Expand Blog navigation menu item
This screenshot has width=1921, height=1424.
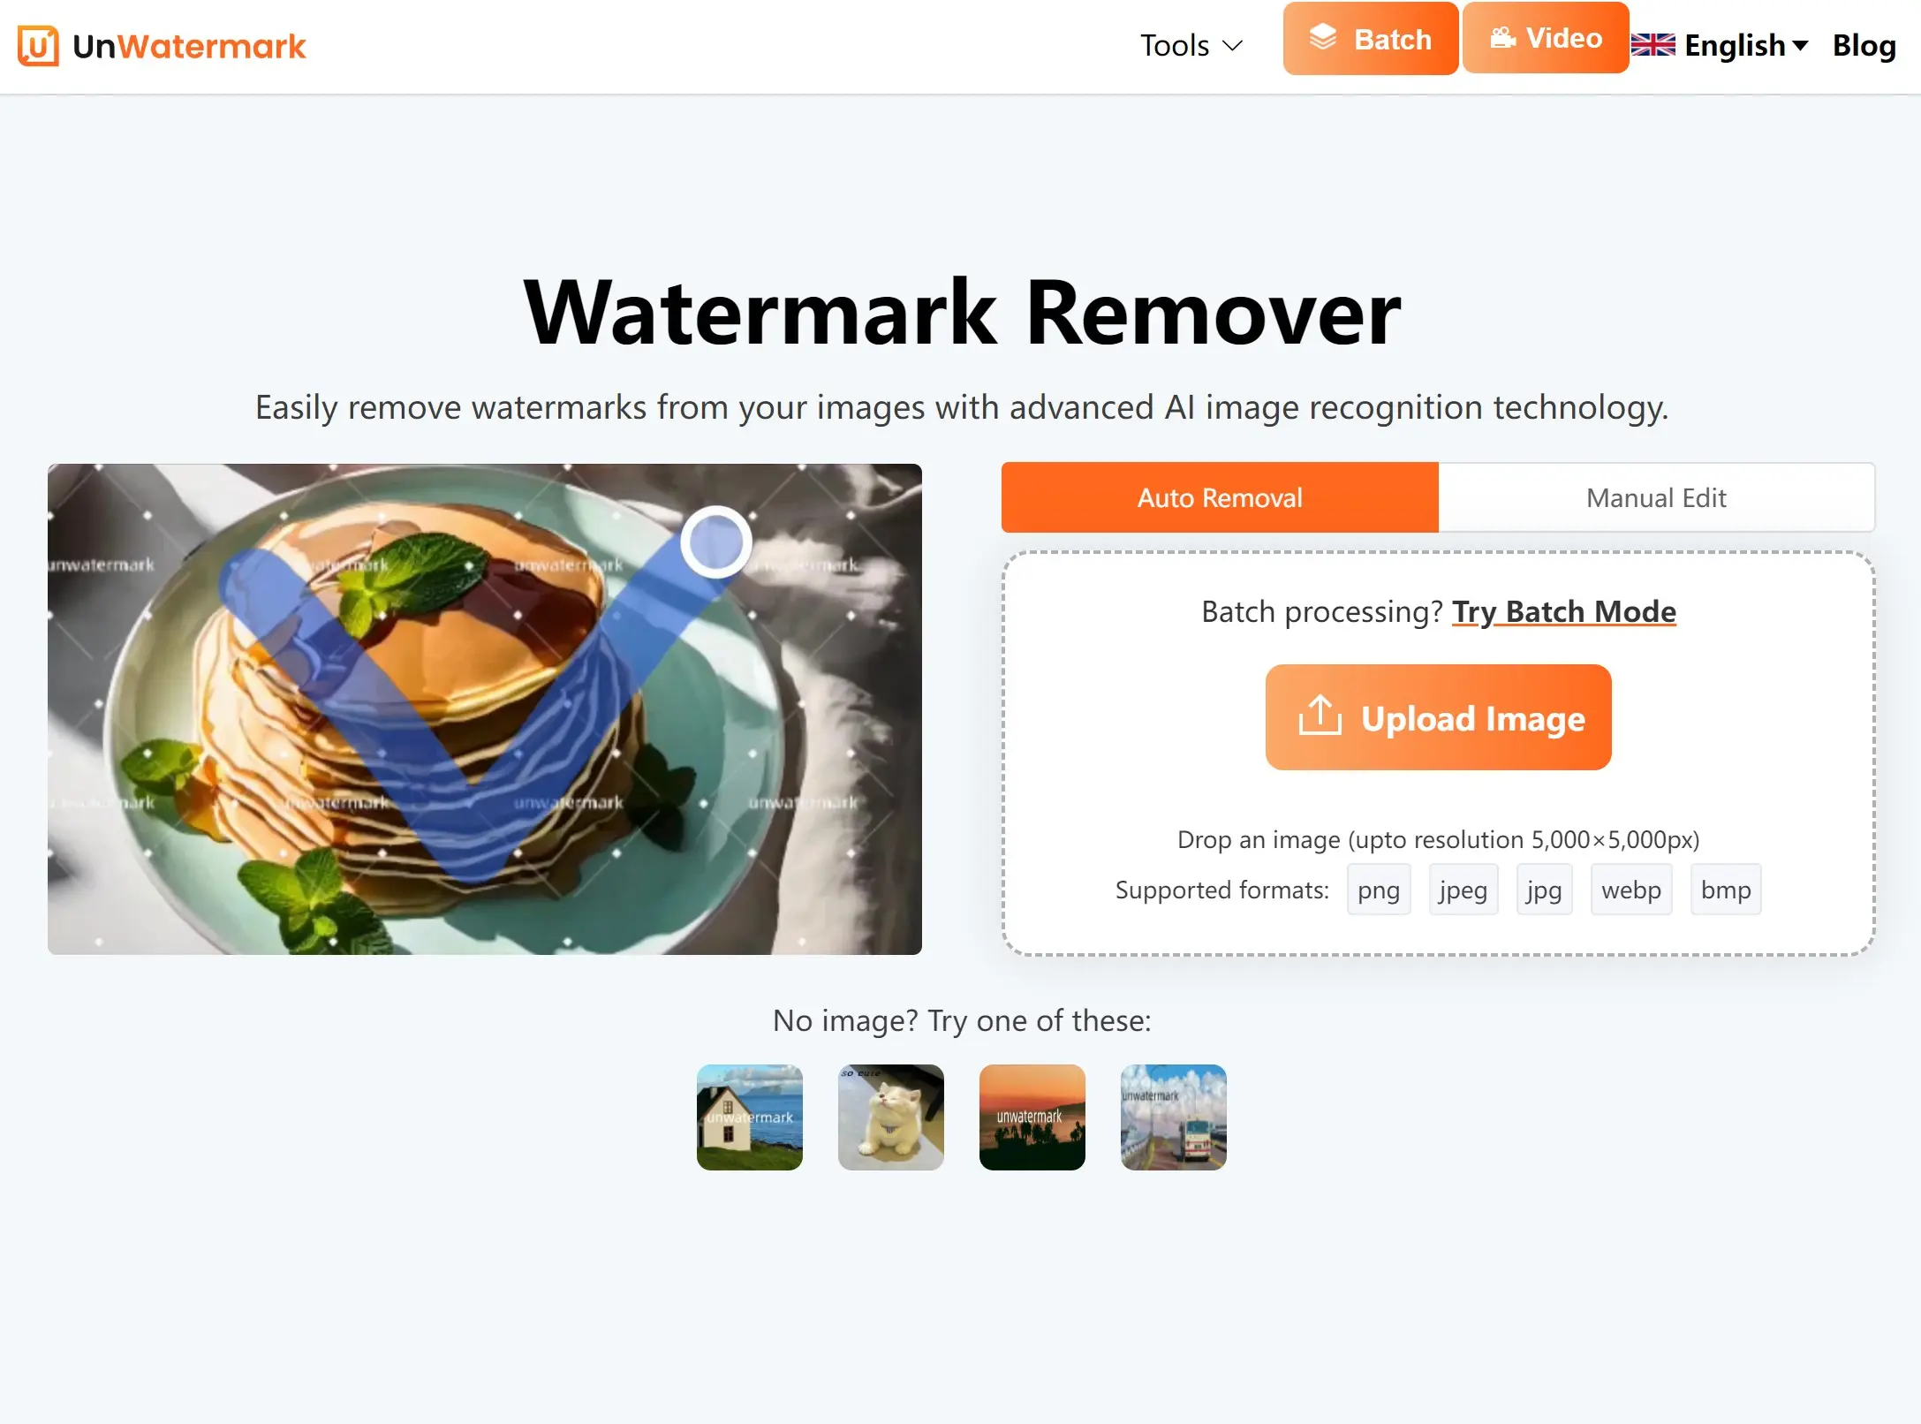(x=1863, y=43)
